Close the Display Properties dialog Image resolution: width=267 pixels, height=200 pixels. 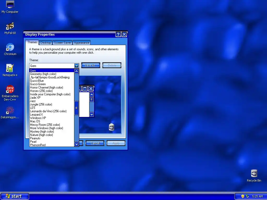pyautogui.click(x=124, y=34)
